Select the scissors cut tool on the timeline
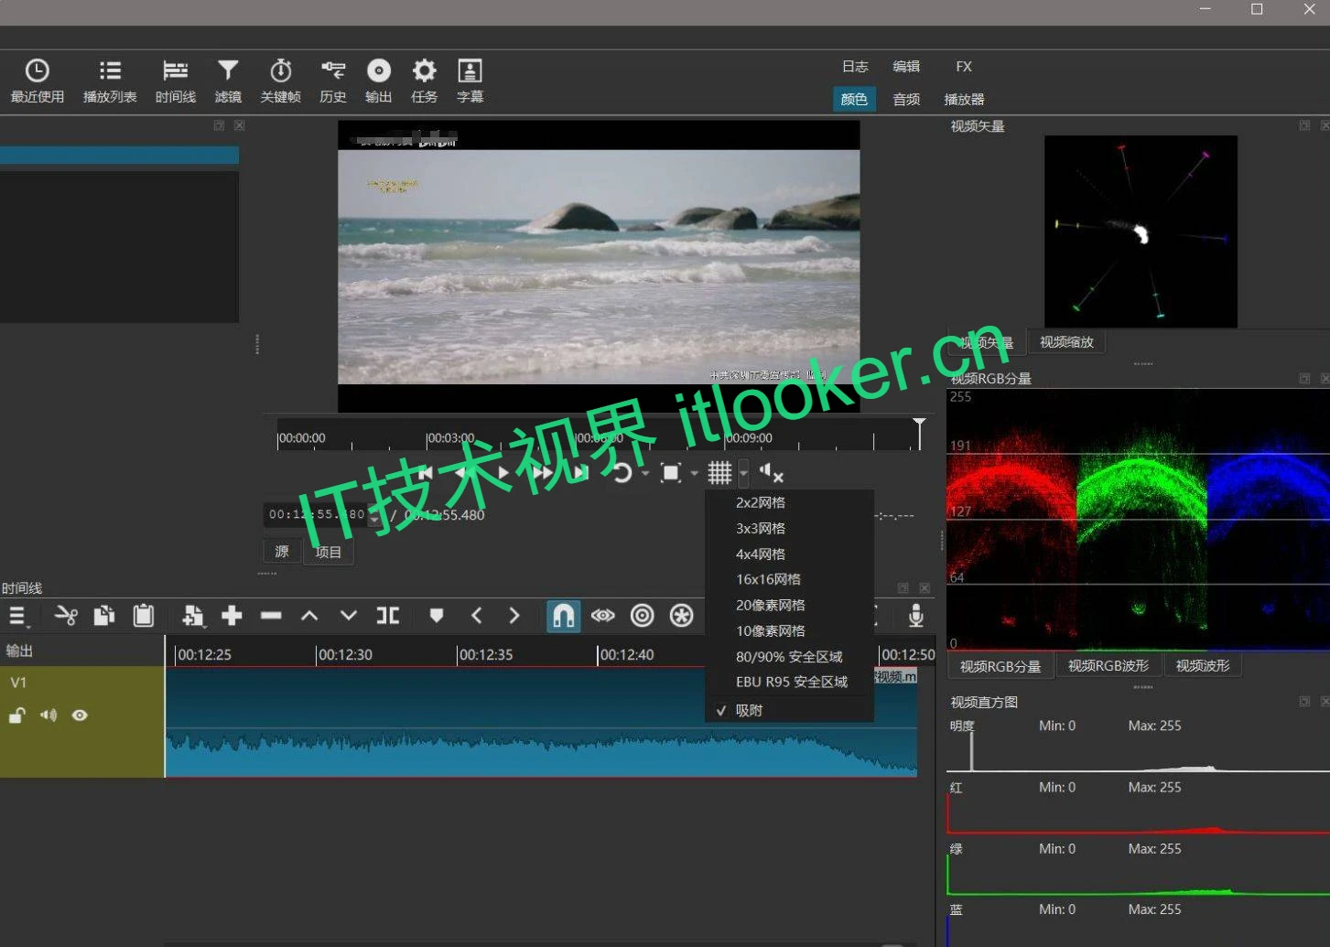1330x947 pixels. coord(65,616)
